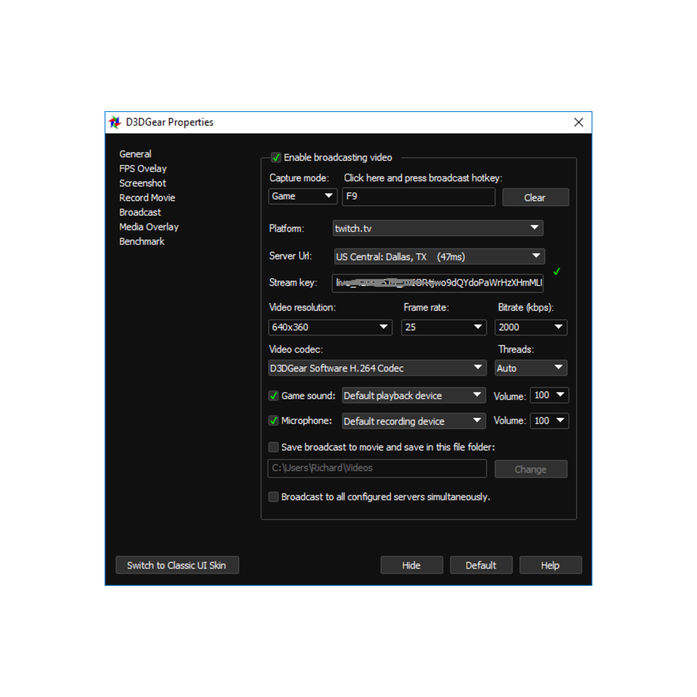Click Switch to Classic UI Skin
The height and width of the screenshot is (697, 697).
coord(177,565)
